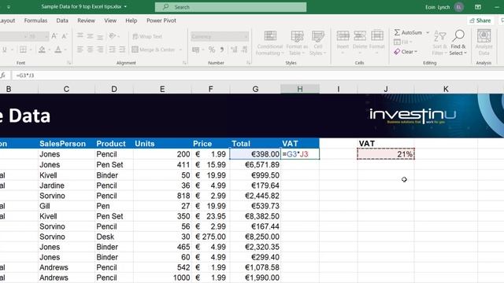Image resolution: width=504 pixels, height=283 pixels.
Task: Click the Center horizontal alignment icon
Action: (90, 50)
